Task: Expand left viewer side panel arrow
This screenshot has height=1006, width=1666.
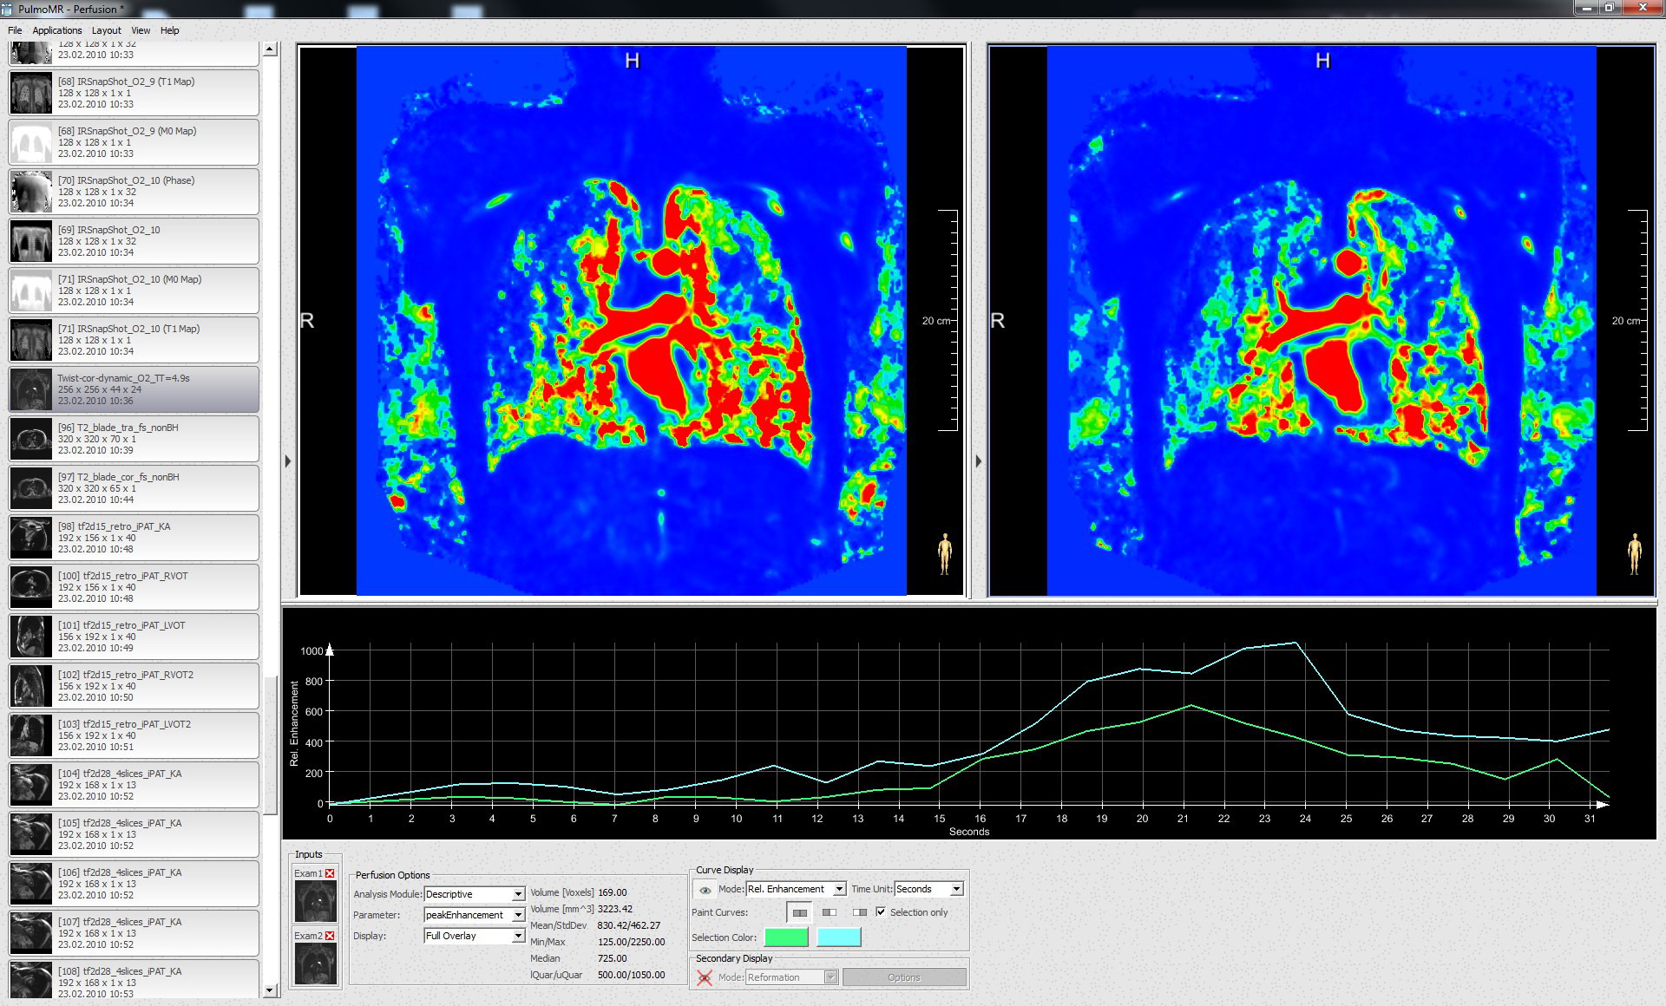Action: (x=288, y=461)
